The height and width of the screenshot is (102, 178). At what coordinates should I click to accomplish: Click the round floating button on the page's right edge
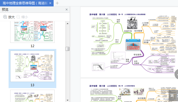pyautogui.click(x=176, y=74)
